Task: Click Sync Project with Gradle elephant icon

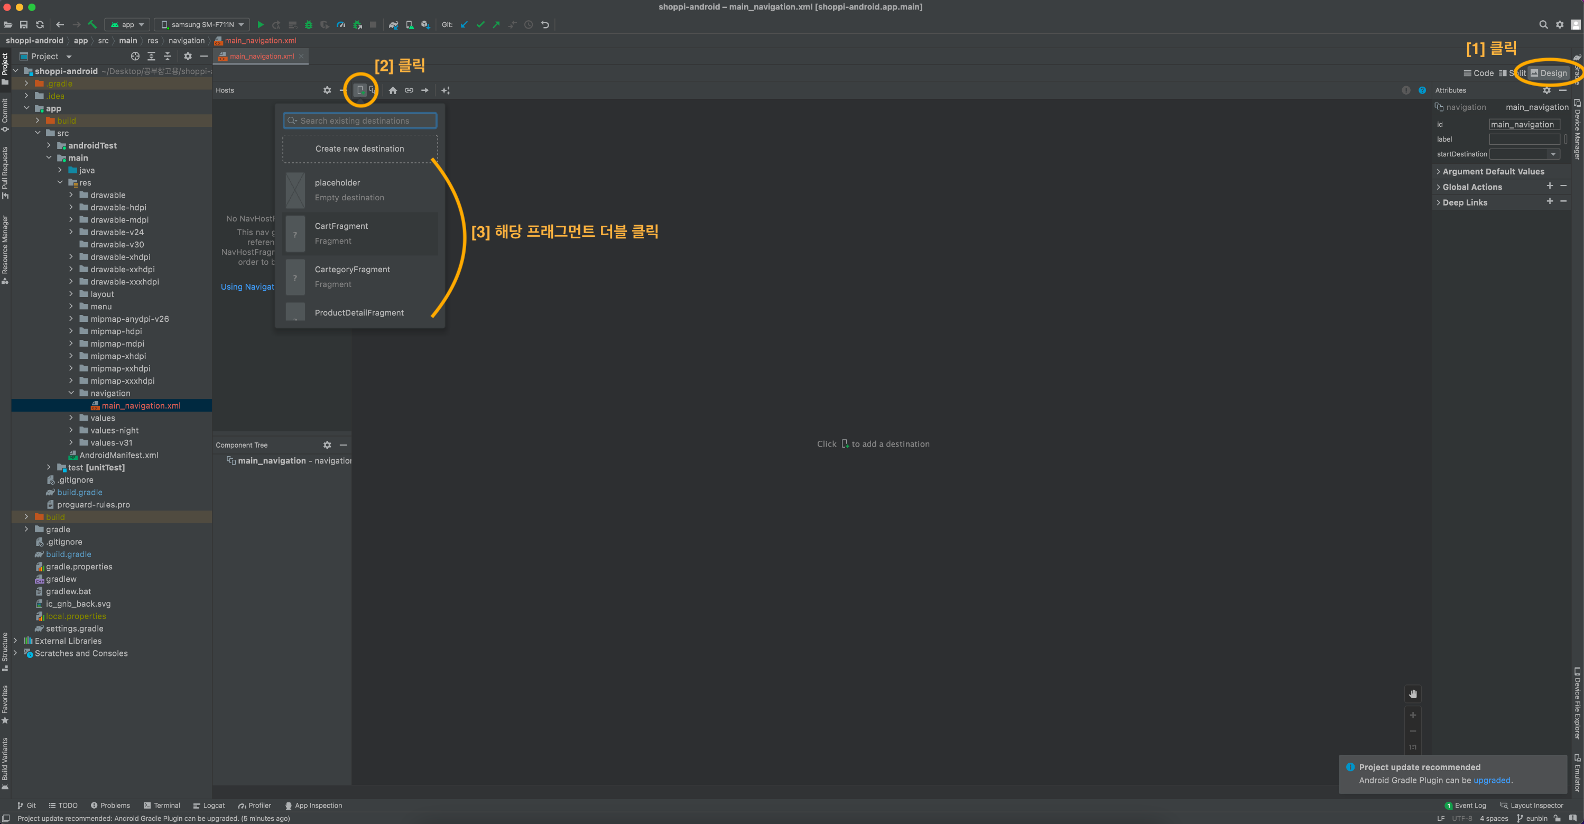Action: tap(394, 25)
